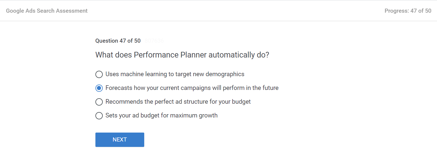Click NEXT to submit question 47
Screen dimensions: 437x162
[120, 140]
